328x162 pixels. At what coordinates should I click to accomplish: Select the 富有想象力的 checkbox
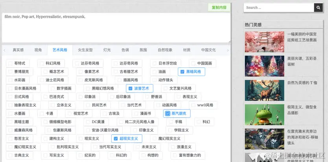175,155
